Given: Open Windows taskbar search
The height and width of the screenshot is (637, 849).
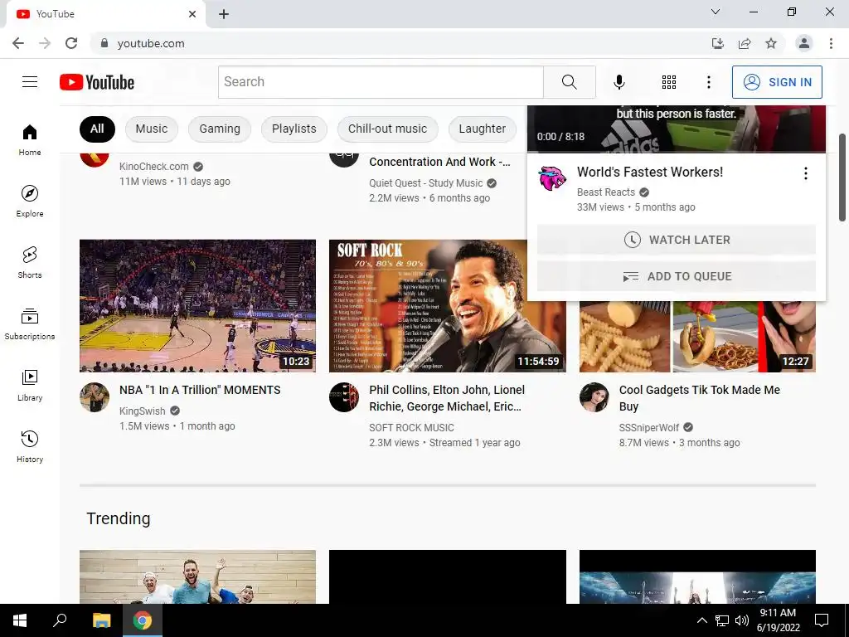Looking at the screenshot, I should 60,620.
